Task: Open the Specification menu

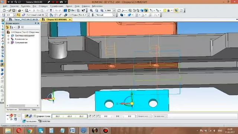Action: [57, 6]
